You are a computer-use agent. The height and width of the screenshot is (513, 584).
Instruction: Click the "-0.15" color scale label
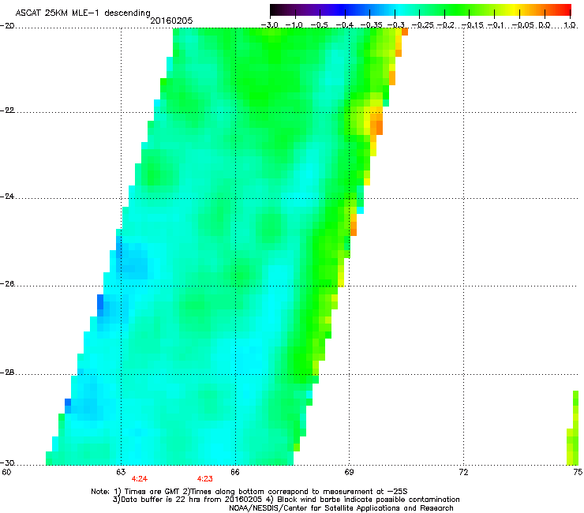(x=472, y=25)
